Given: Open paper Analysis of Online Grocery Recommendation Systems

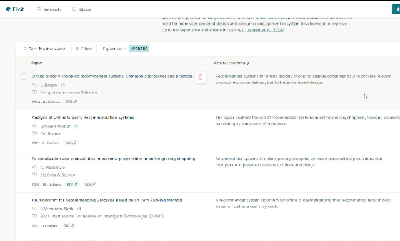Looking at the screenshot, I should [x=83, y=118].
